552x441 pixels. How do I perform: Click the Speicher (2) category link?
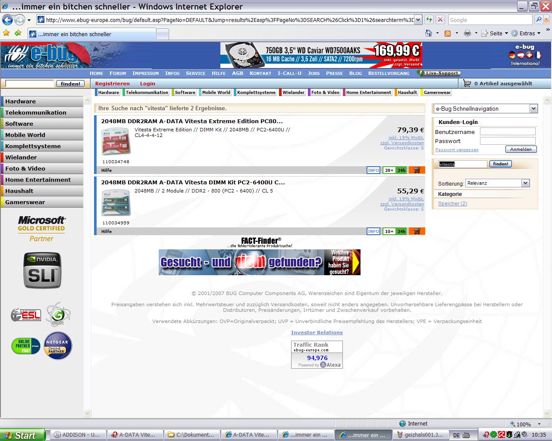452,204
